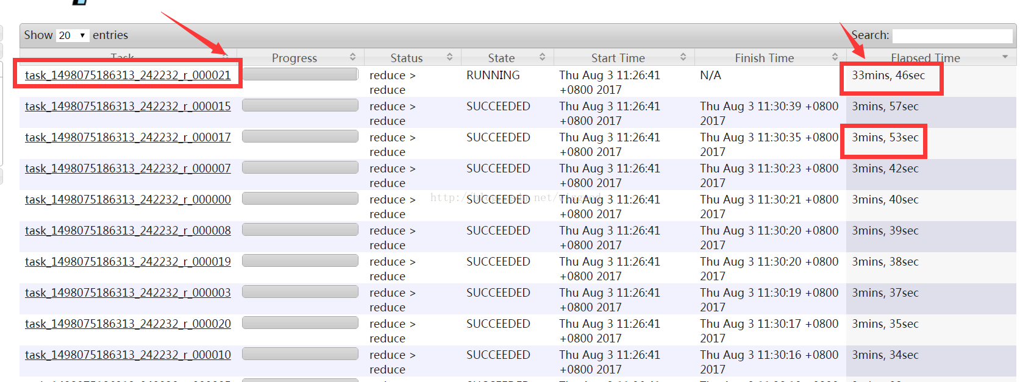Sort by the Finish Time column arrows
This screenshot has height=382, width=1020.
click(x=835, y=57)
